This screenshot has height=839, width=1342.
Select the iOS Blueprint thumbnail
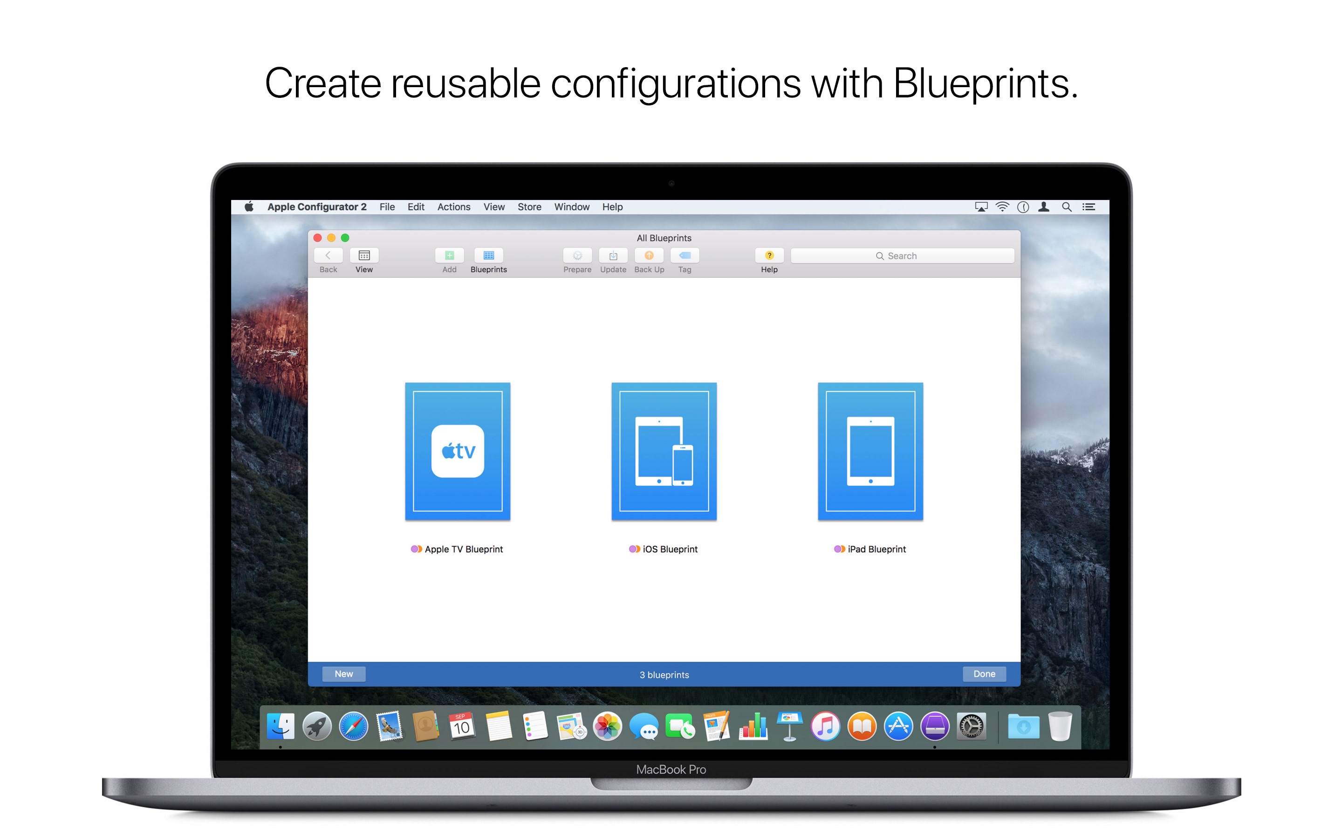click(664, 451)
